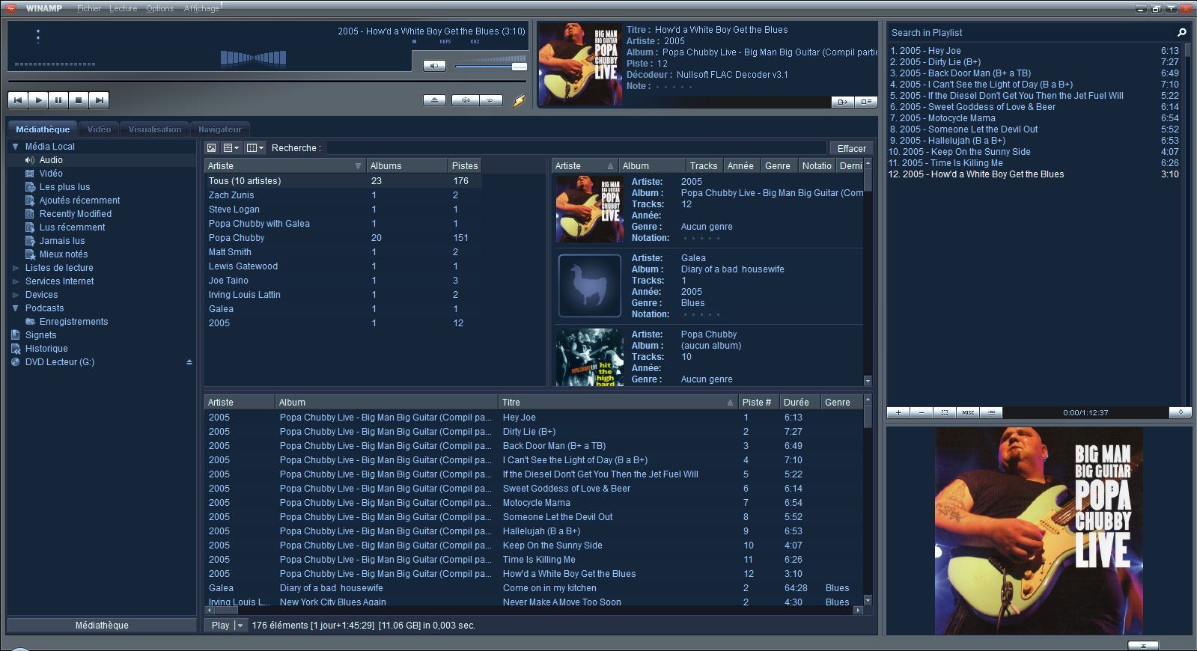Open the Options menu
The width and height of the screenshot is (1197, 651).
tap(160, 8)
